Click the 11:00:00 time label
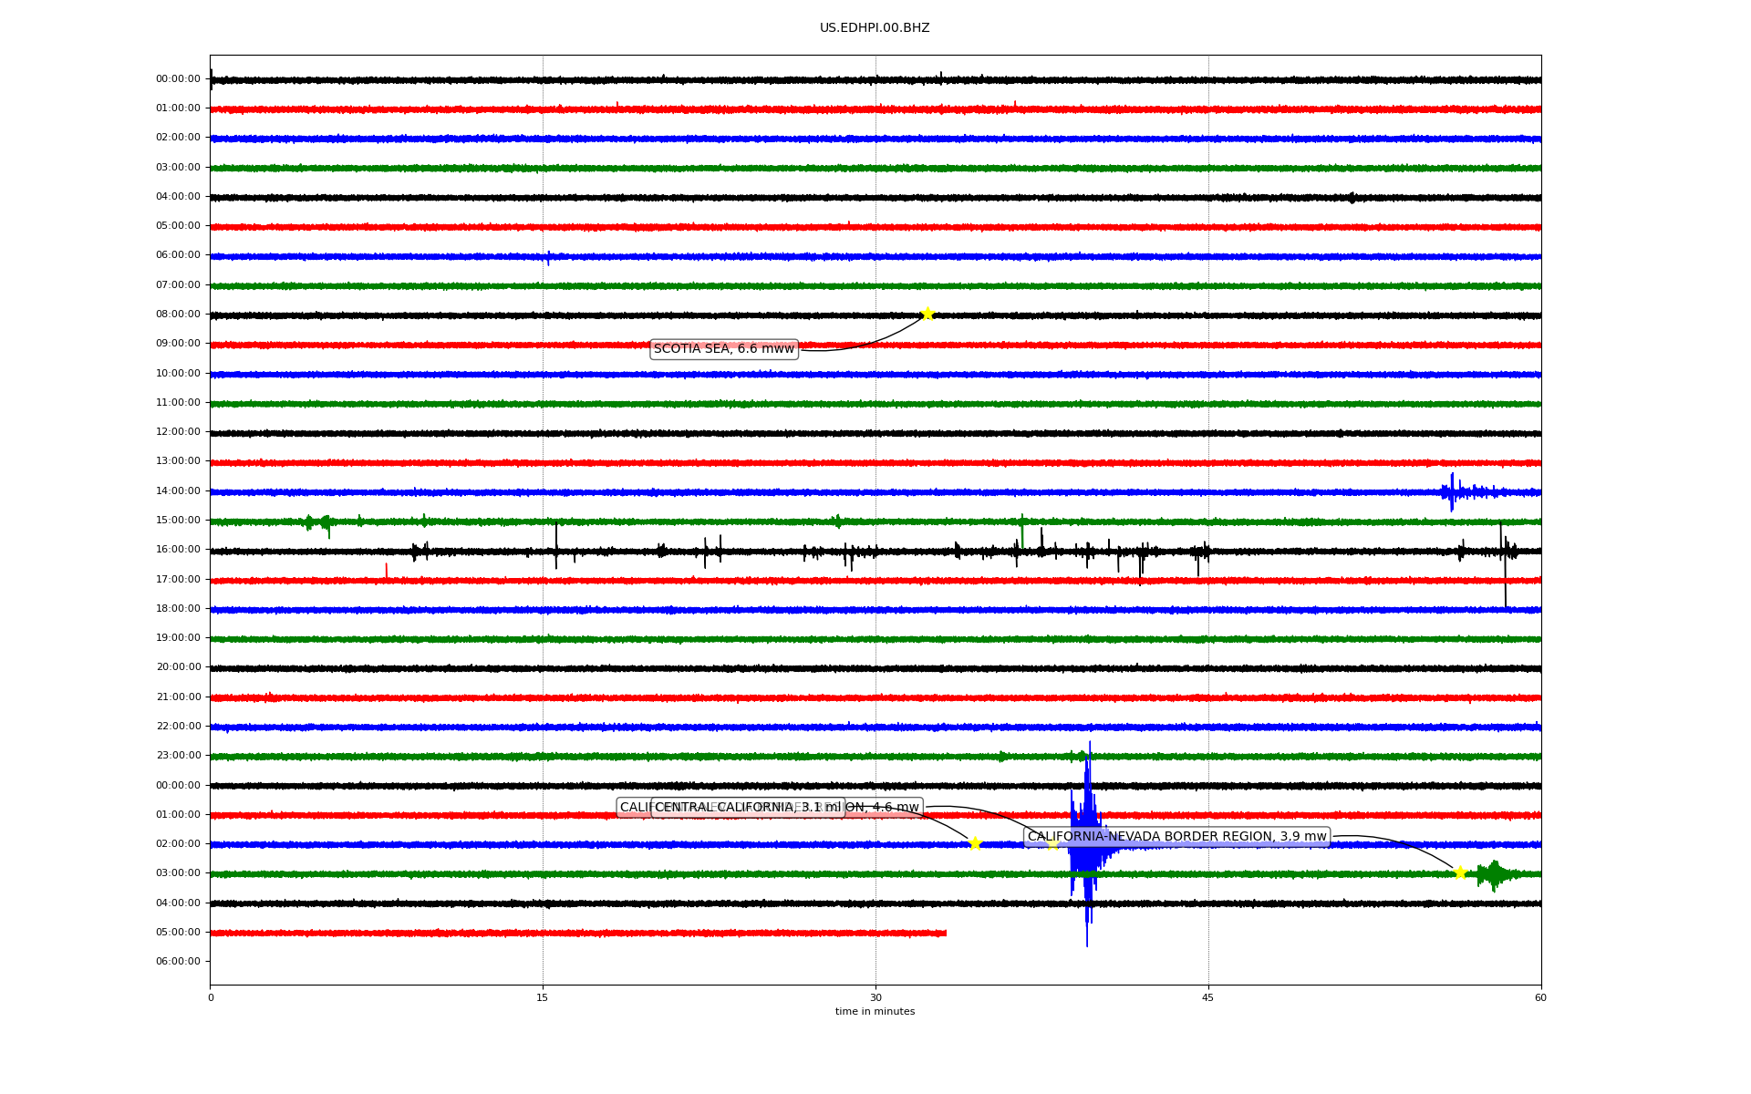 tap(178, 403)
